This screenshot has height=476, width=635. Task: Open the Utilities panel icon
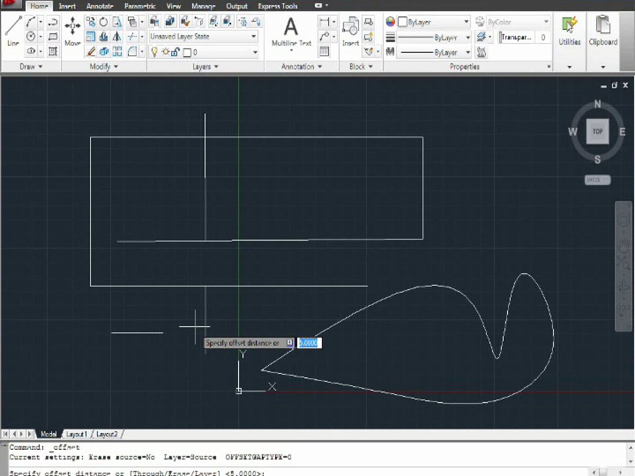[x=569, y=30]
